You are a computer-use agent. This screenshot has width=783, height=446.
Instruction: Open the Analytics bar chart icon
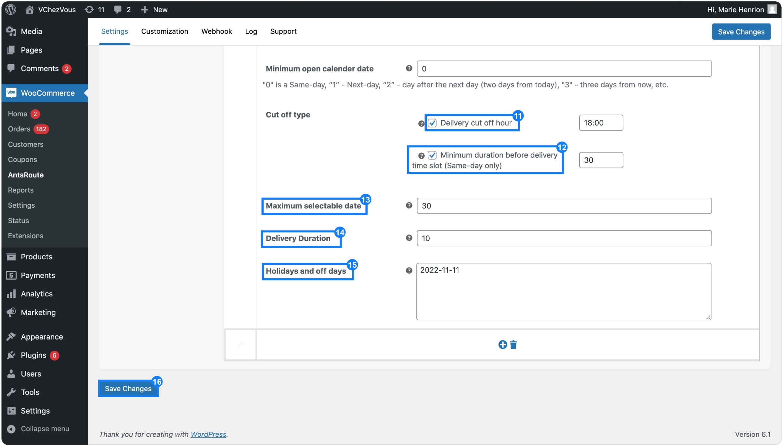11,294
